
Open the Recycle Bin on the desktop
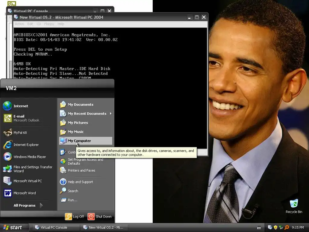coord(294,206)
